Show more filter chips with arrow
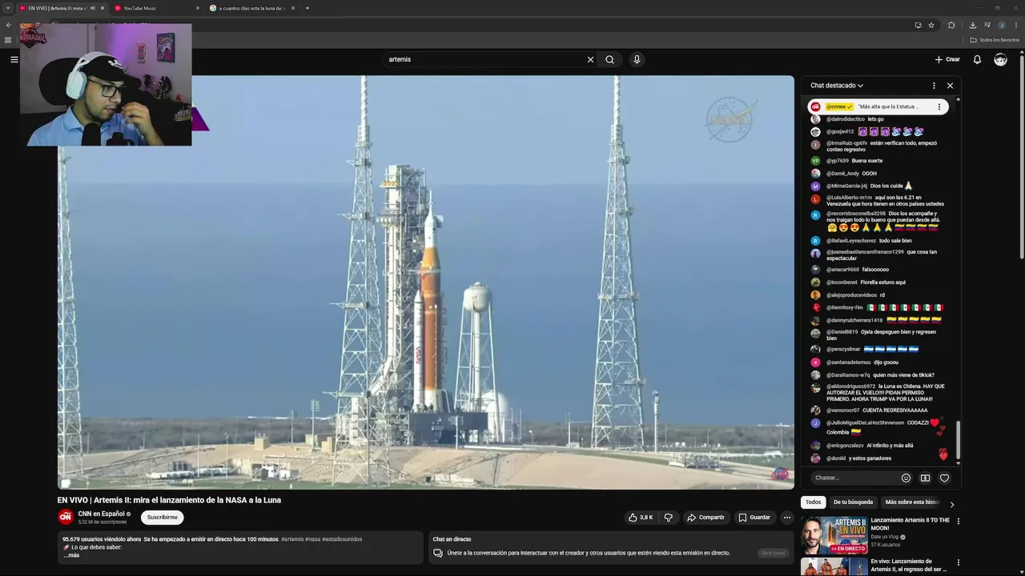Viewport: 1025px width, 576px height. (951, 504)
